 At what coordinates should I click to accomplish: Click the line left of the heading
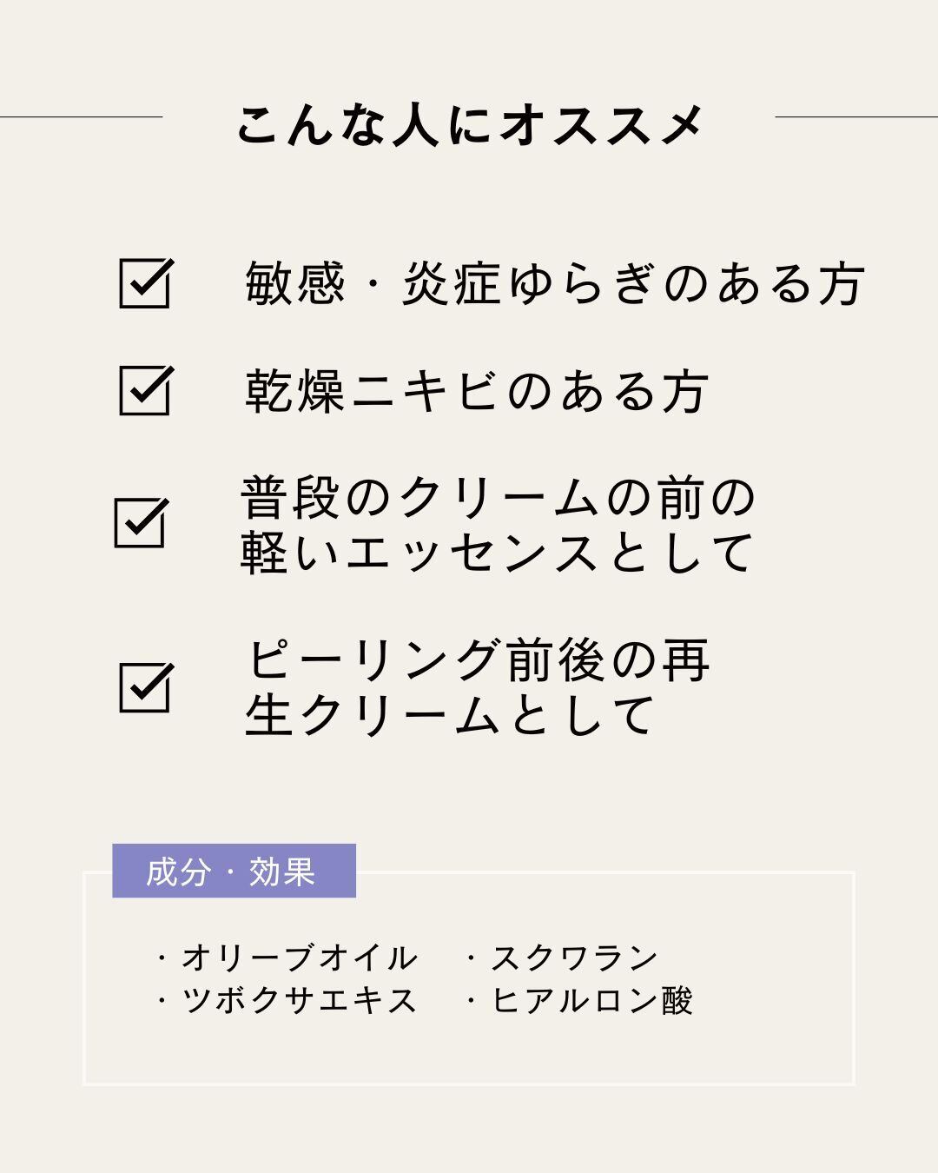point(81,116)
